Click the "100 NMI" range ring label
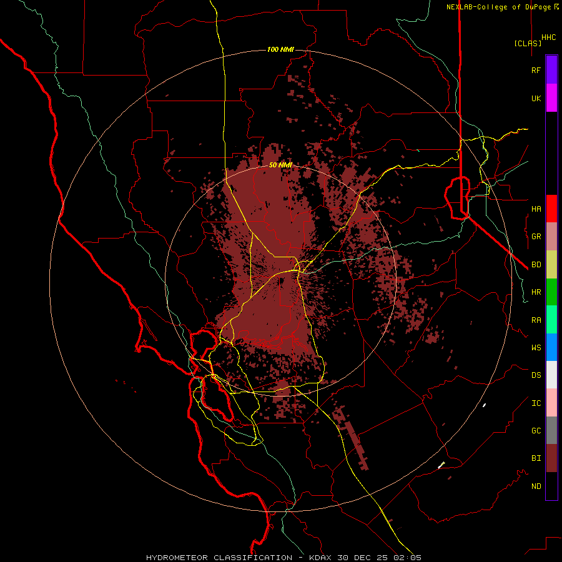 280,49
